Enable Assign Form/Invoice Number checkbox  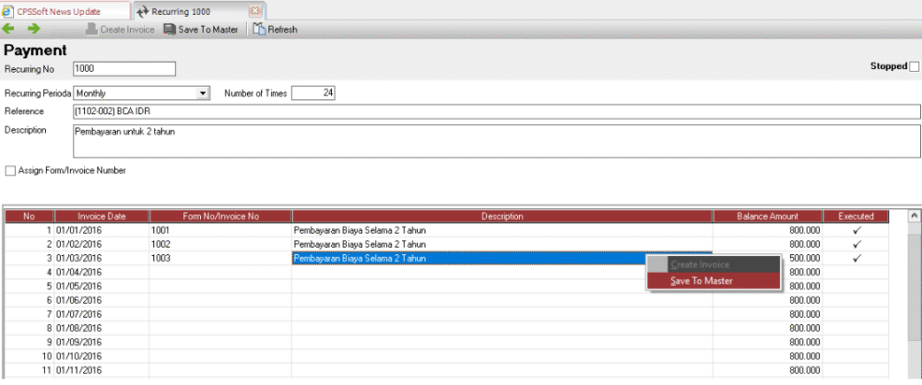point(10,170)
